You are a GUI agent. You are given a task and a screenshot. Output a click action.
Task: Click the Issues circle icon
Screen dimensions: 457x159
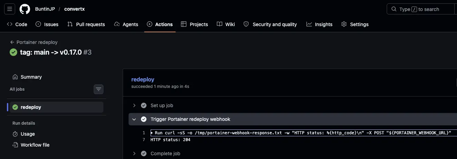[x=38, y=24]
